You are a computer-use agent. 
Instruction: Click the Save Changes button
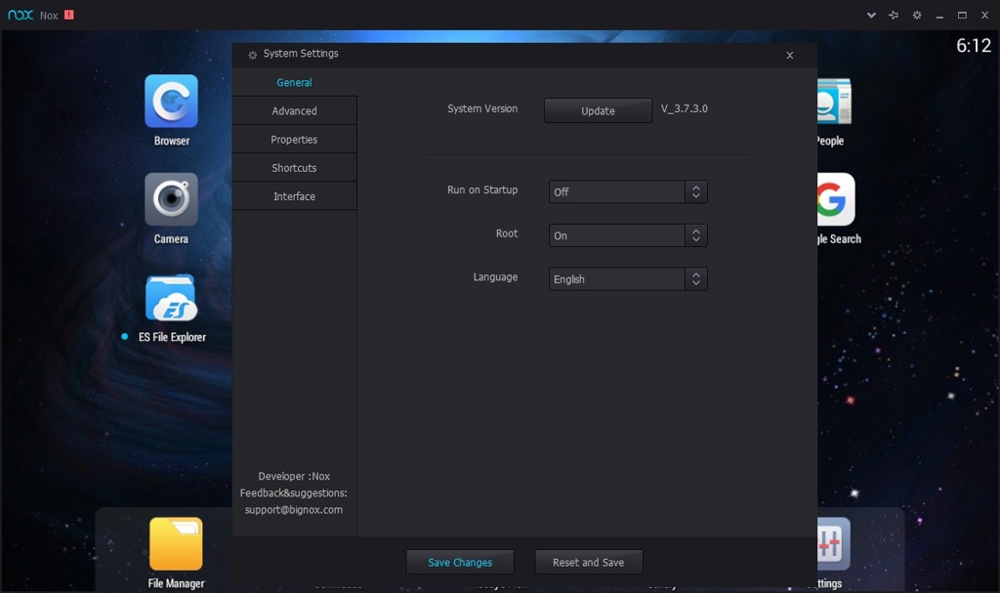pos(460,562)
